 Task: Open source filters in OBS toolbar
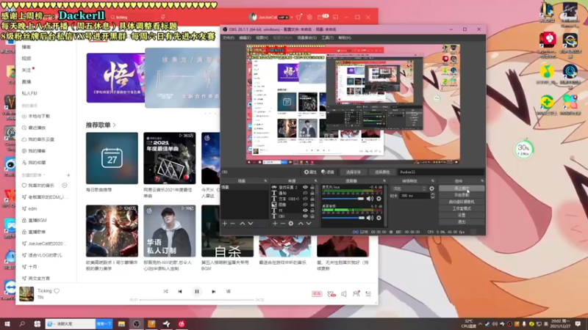tap(328, 172)
